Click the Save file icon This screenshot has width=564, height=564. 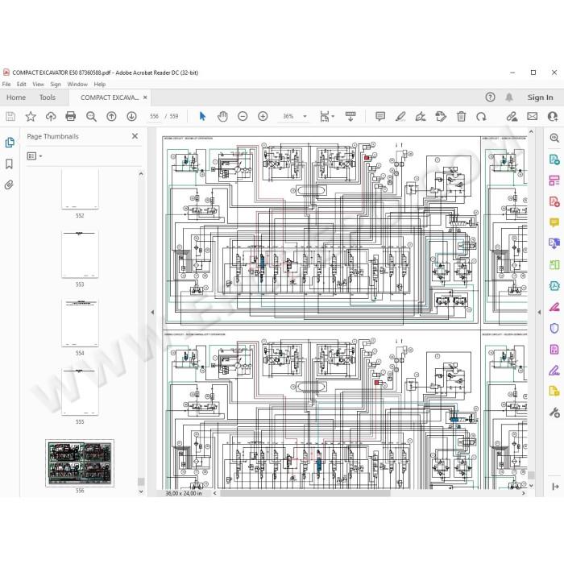[x=10, y=116]
